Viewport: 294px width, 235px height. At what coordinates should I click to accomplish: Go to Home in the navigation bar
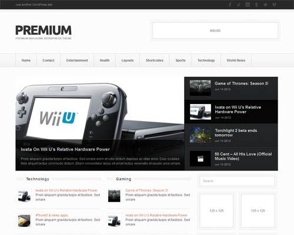pyautogui.click(x=26, y=61)
